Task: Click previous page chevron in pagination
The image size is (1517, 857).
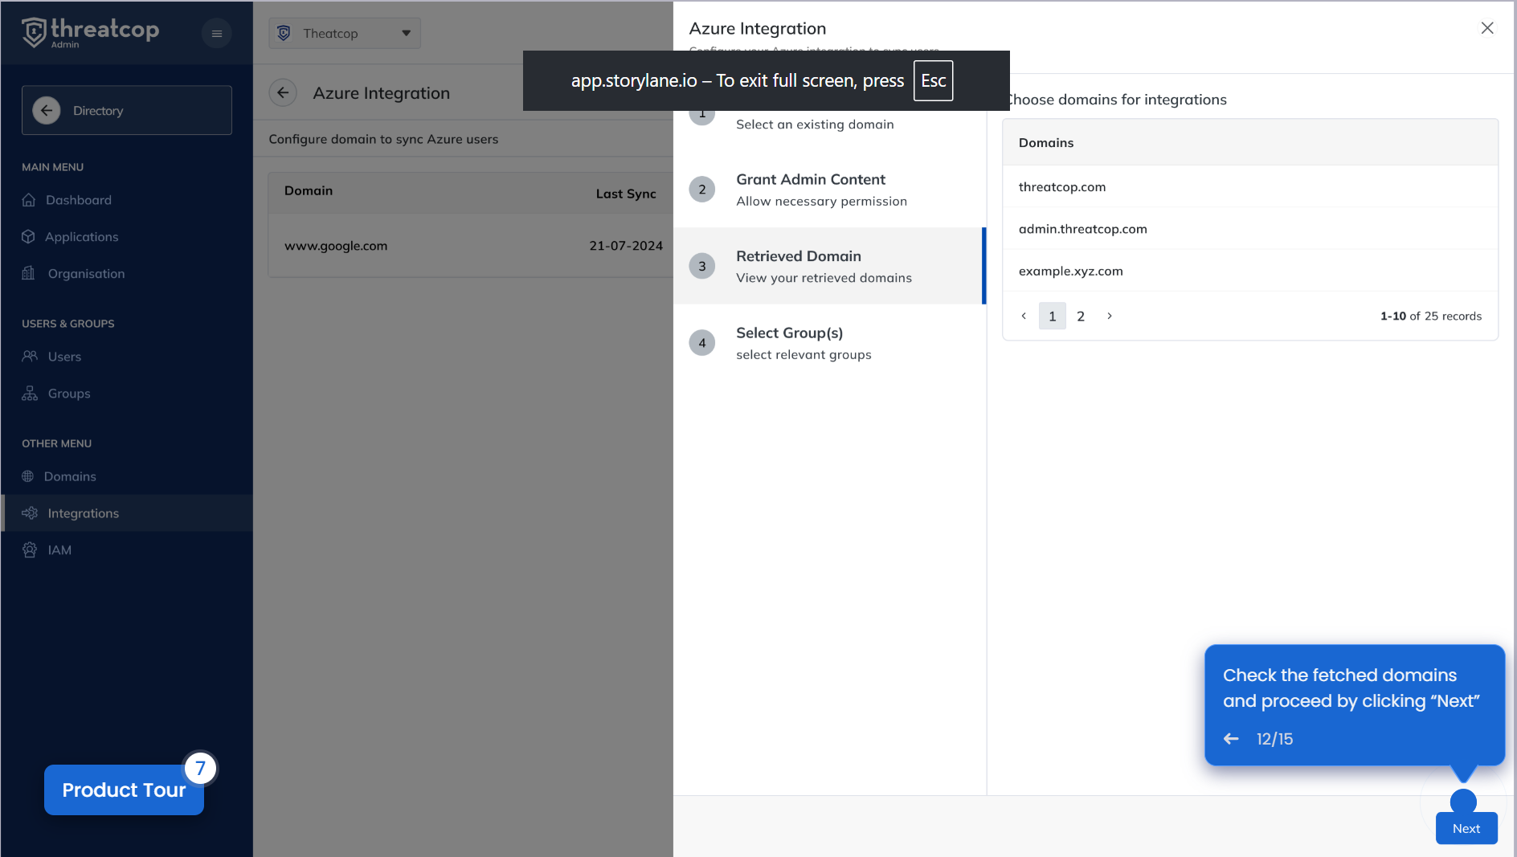Action: (1024, 316)
